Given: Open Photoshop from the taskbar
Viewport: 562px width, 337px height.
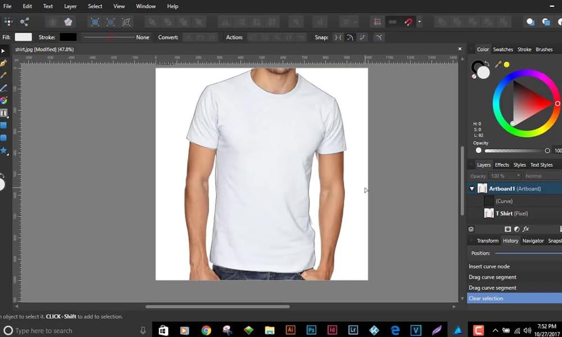Looking at the screenshot, I should 311,330.
